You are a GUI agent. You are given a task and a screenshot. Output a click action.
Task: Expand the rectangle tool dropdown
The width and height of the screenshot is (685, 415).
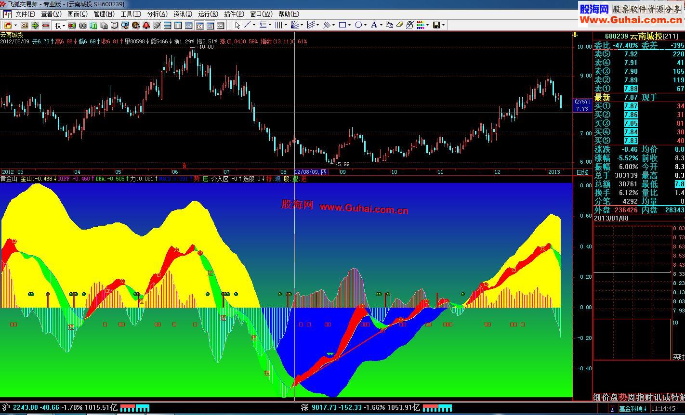(349, 25)
